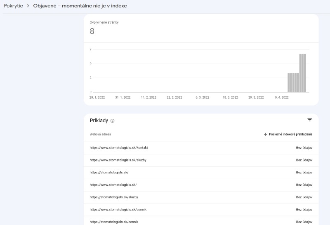This screenshot has width=330, height=225.
Task: Open the filter icon in Príklady
Action: coord(309,120)
